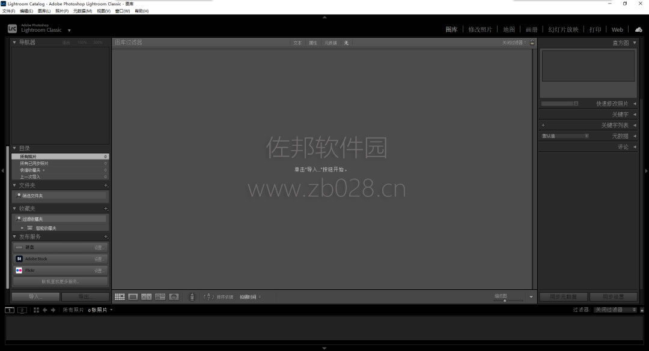The width and height of the screenshot is (649, 351).
Task: Select 无 none filter option
Action: click(347, 43)
